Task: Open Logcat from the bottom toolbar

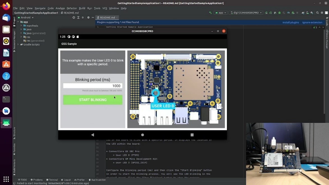Action: 66,180
